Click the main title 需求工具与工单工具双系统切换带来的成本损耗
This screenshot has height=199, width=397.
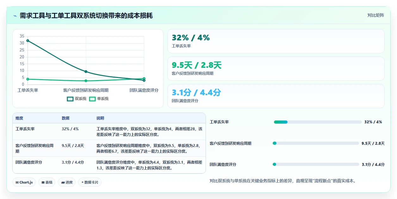pos(86,15)
